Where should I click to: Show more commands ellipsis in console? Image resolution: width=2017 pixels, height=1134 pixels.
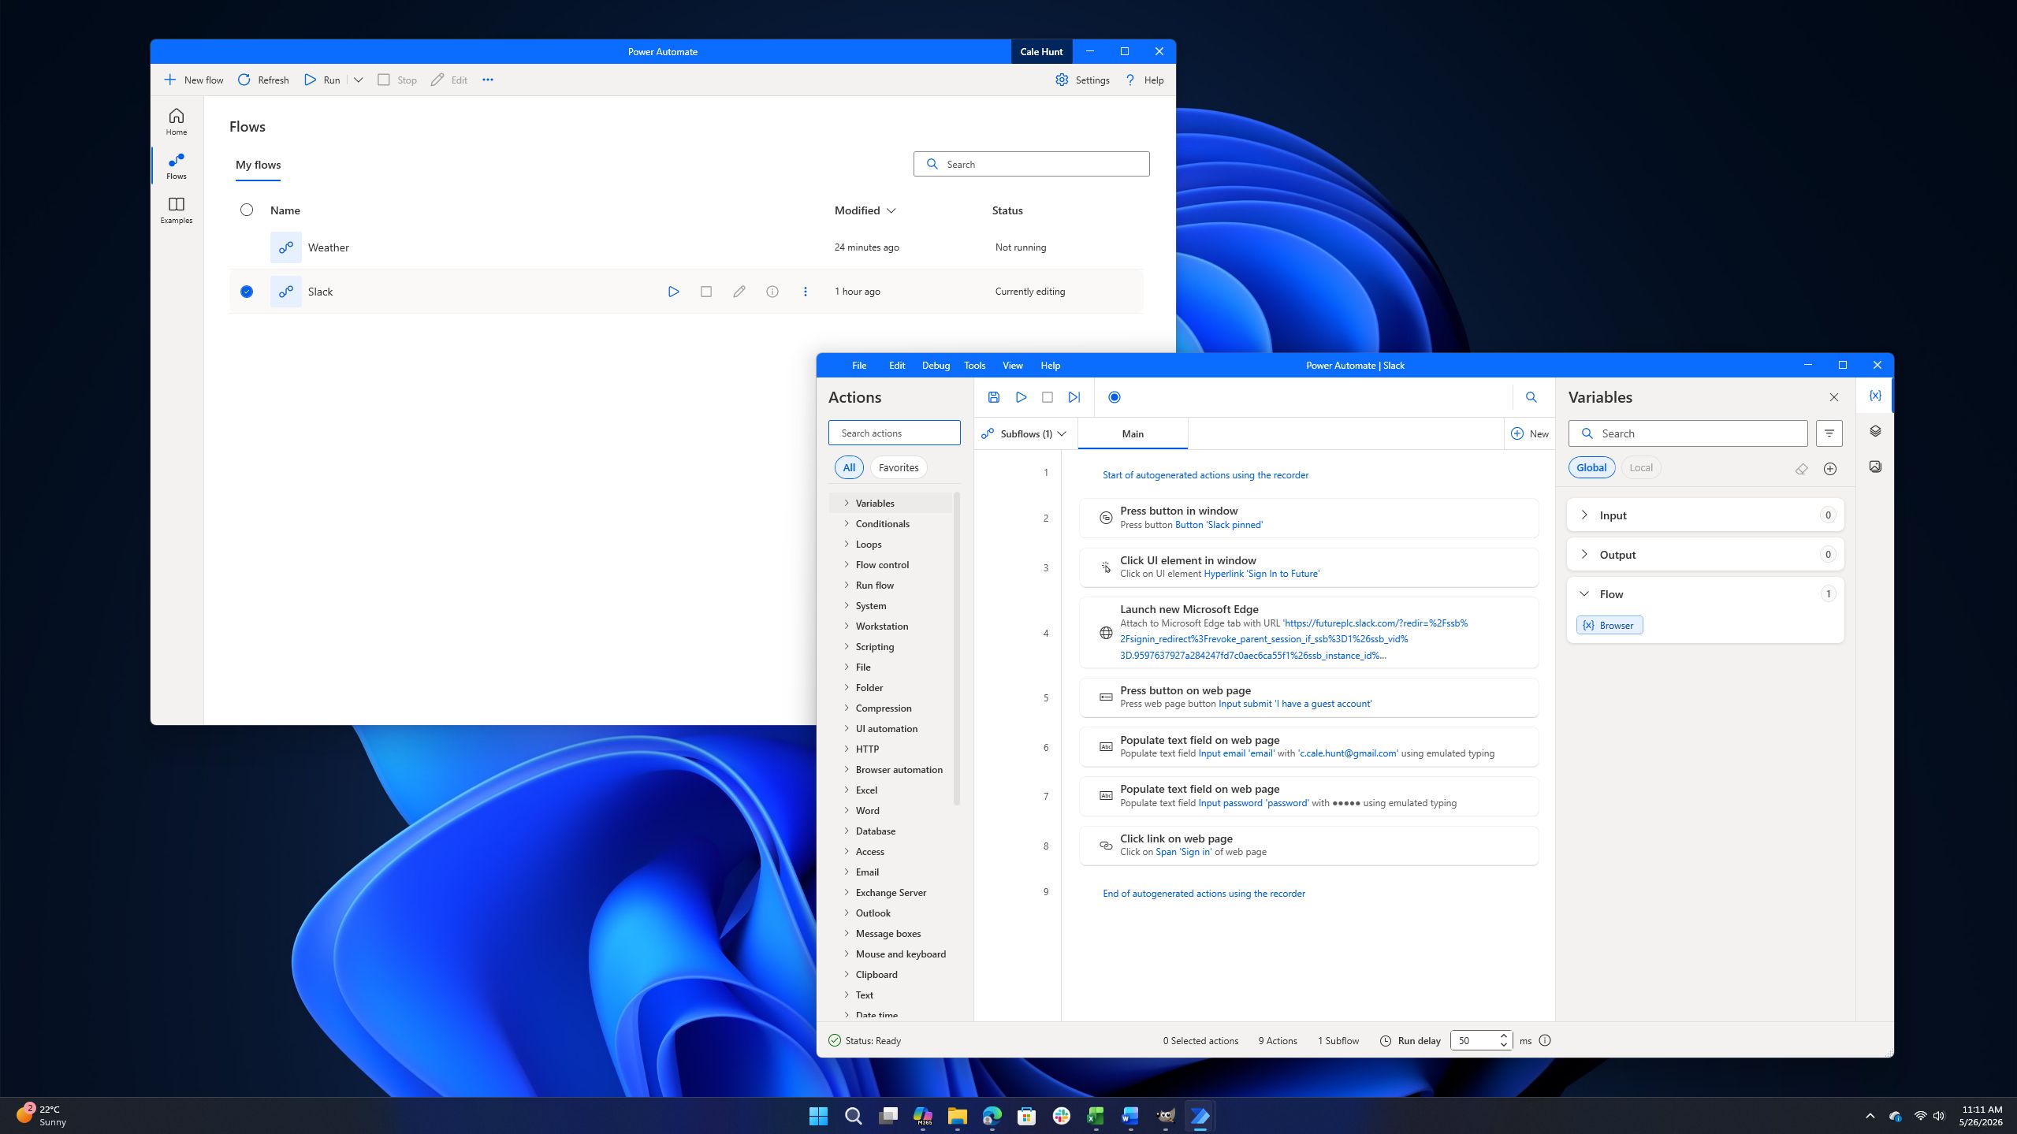488,80
